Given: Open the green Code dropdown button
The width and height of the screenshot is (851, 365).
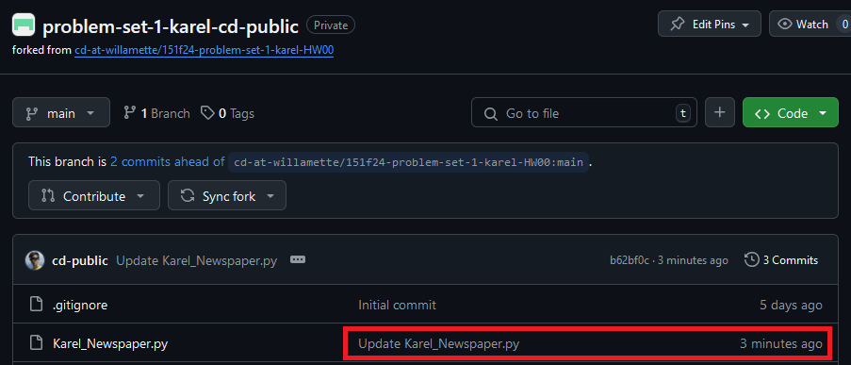Looking at the screenshot, I should [790, 113].
